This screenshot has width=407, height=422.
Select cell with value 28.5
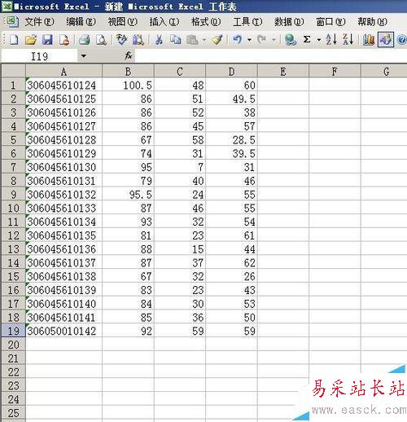point(231,139)
